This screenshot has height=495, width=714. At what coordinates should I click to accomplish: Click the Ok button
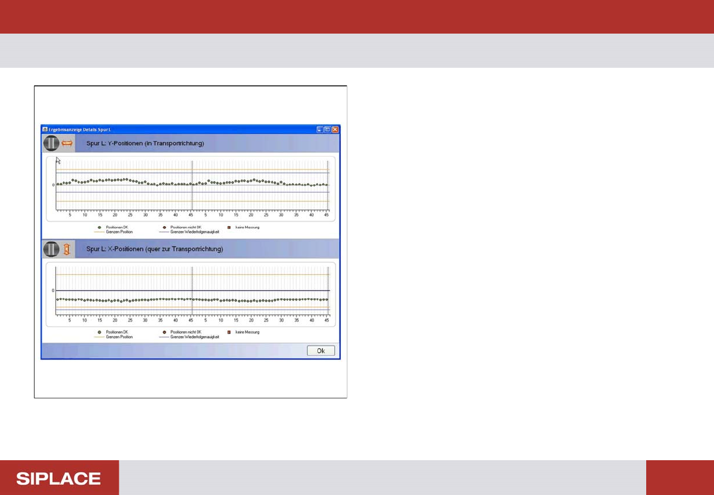point(320,350)
